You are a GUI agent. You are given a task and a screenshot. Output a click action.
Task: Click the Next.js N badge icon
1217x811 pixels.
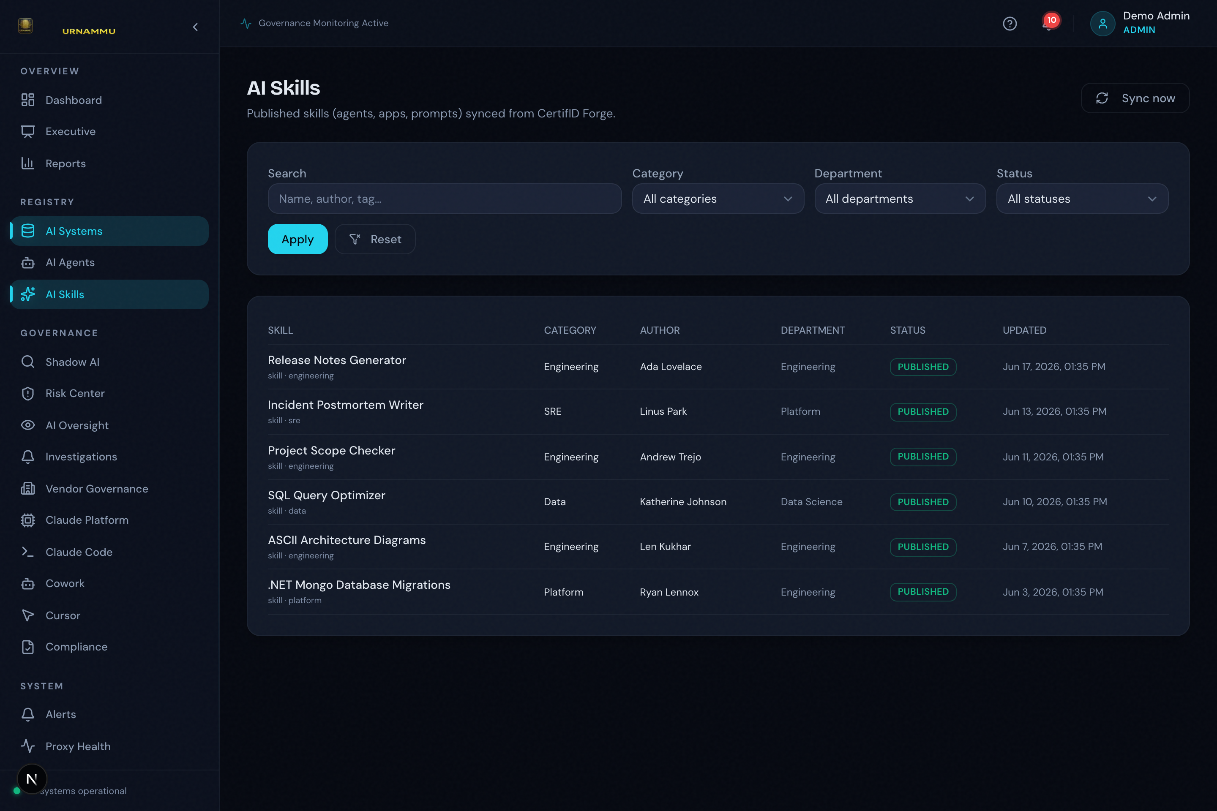pyautogui.click(x=32, y=778)
